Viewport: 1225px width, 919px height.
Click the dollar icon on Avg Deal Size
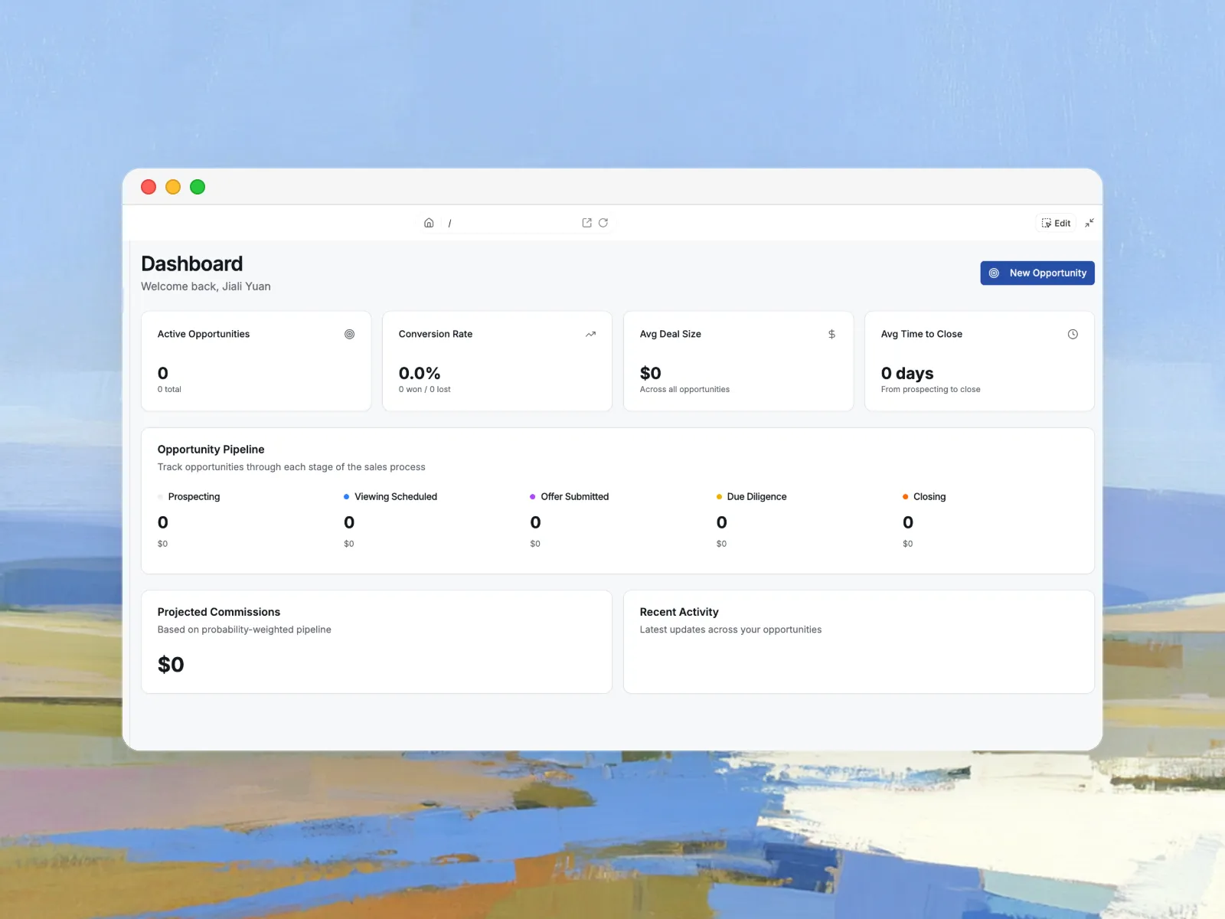click(x=831, y=334)
